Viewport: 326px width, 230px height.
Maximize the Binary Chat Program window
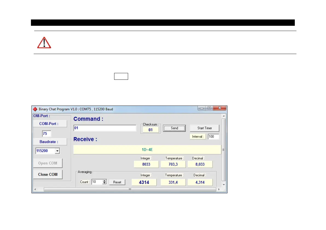pos(209,108)
